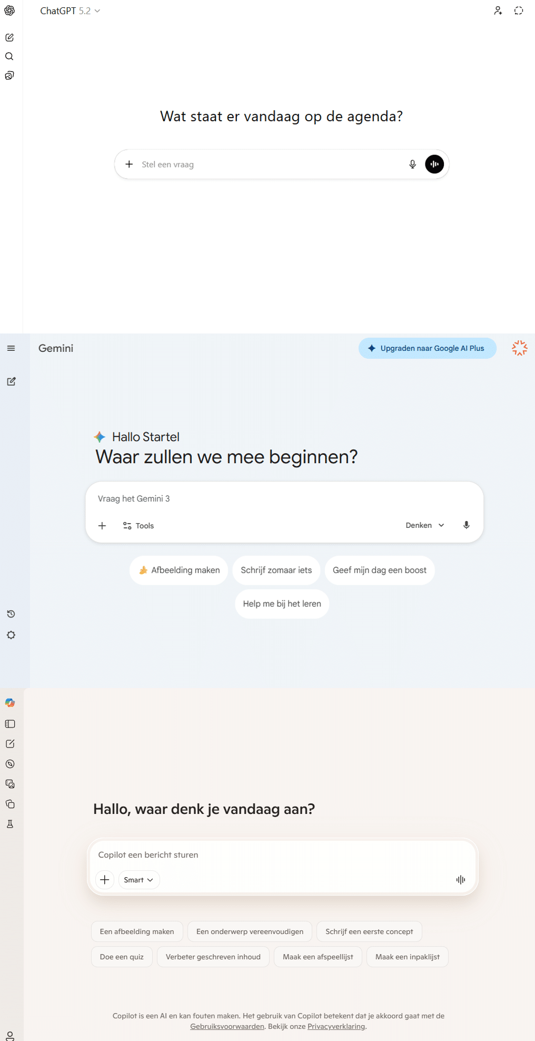Start ChatGPT voice mode with black waveform button
The height and width of the screenshot is (1041, 535).
click(434, 164)
